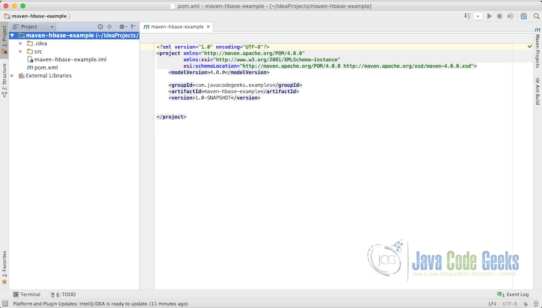Expand the .idea folder
The height and width of the screenshot is (308, 542).
pos(20,43)
